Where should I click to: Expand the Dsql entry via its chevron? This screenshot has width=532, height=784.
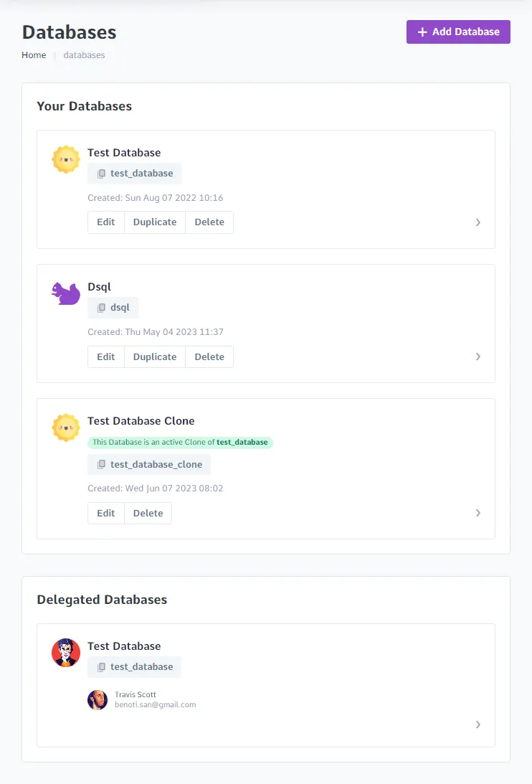(478, 356)
